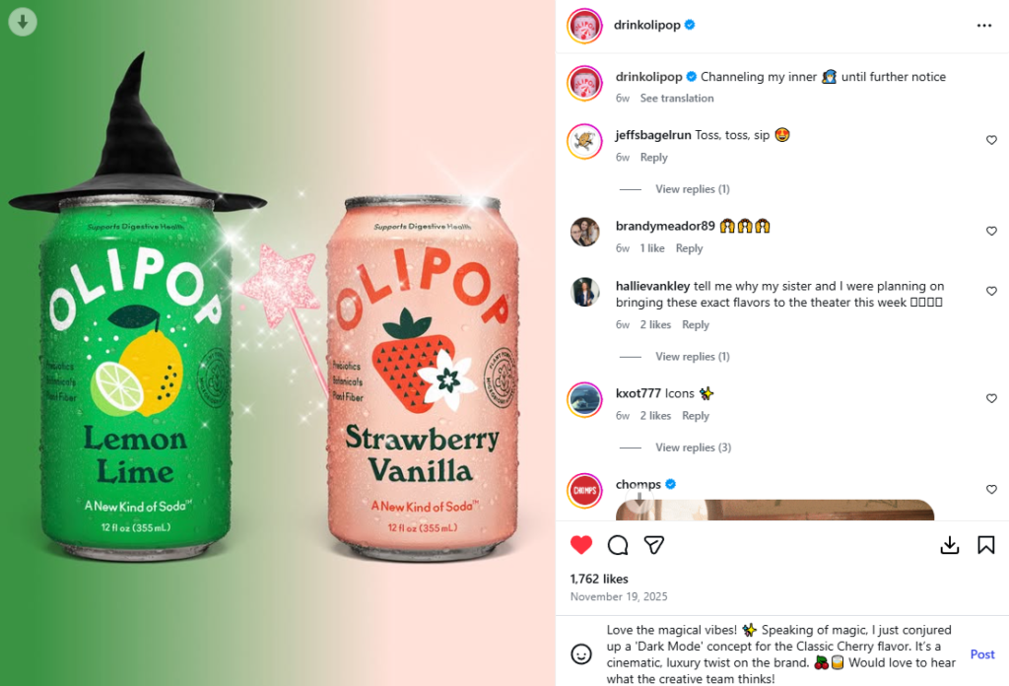Image resolution: width=1009 pixels, height=686 pixels.
Task: Unlike the post with the red heart
Action: pos(581,545)
